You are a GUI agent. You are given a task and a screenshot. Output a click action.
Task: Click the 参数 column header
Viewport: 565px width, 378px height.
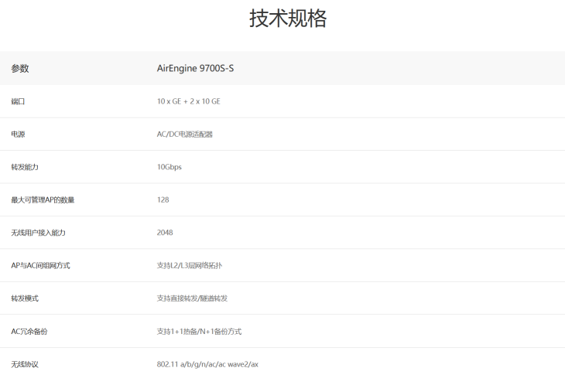coord(20,68)
